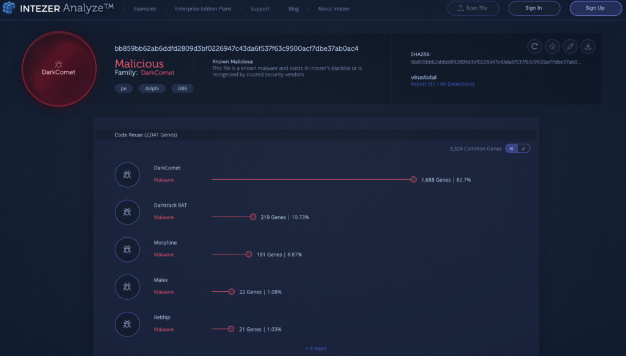
Task: Click the Scan File button
Action: [473, 8]
